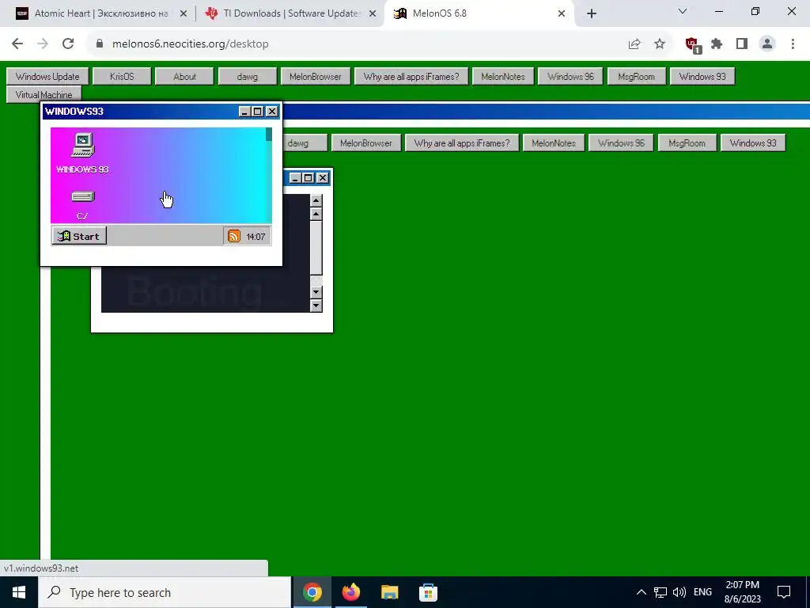Open the Windows Start menu
This screenshot has height=608, width=810.
(19, 592)
